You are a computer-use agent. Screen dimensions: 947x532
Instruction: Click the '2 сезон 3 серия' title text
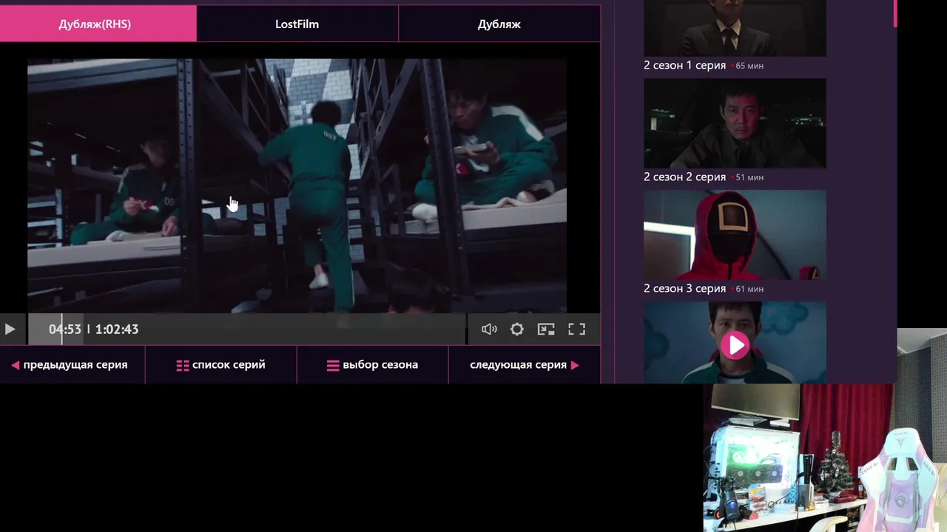pyautogui.click(x=684, y=288)
